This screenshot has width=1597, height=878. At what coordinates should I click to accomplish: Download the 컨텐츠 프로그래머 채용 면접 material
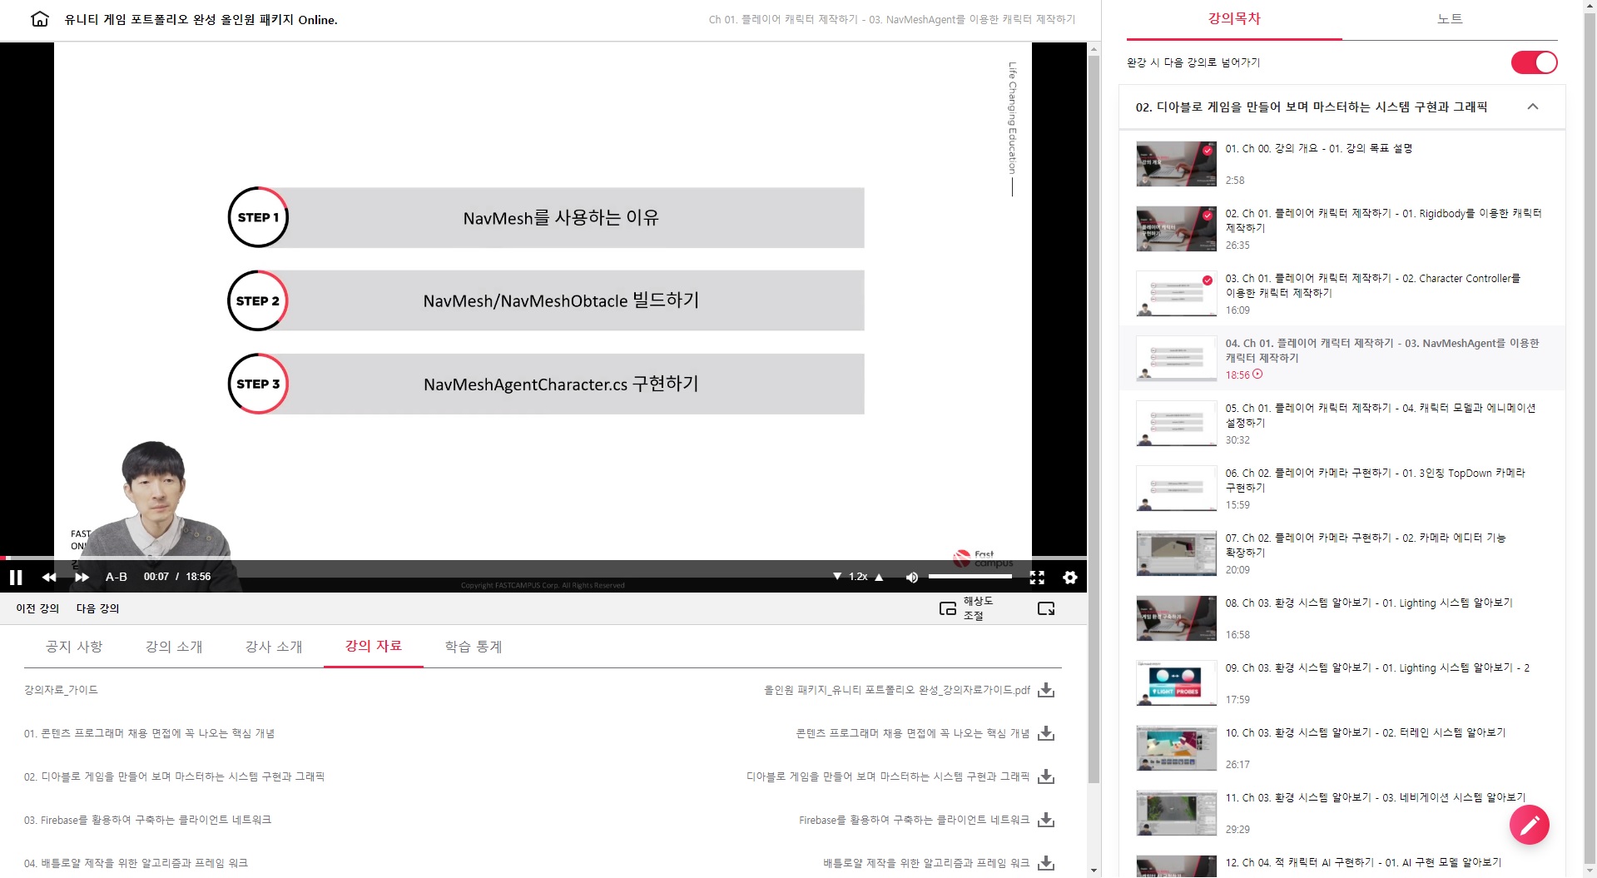click(1046, 733)
